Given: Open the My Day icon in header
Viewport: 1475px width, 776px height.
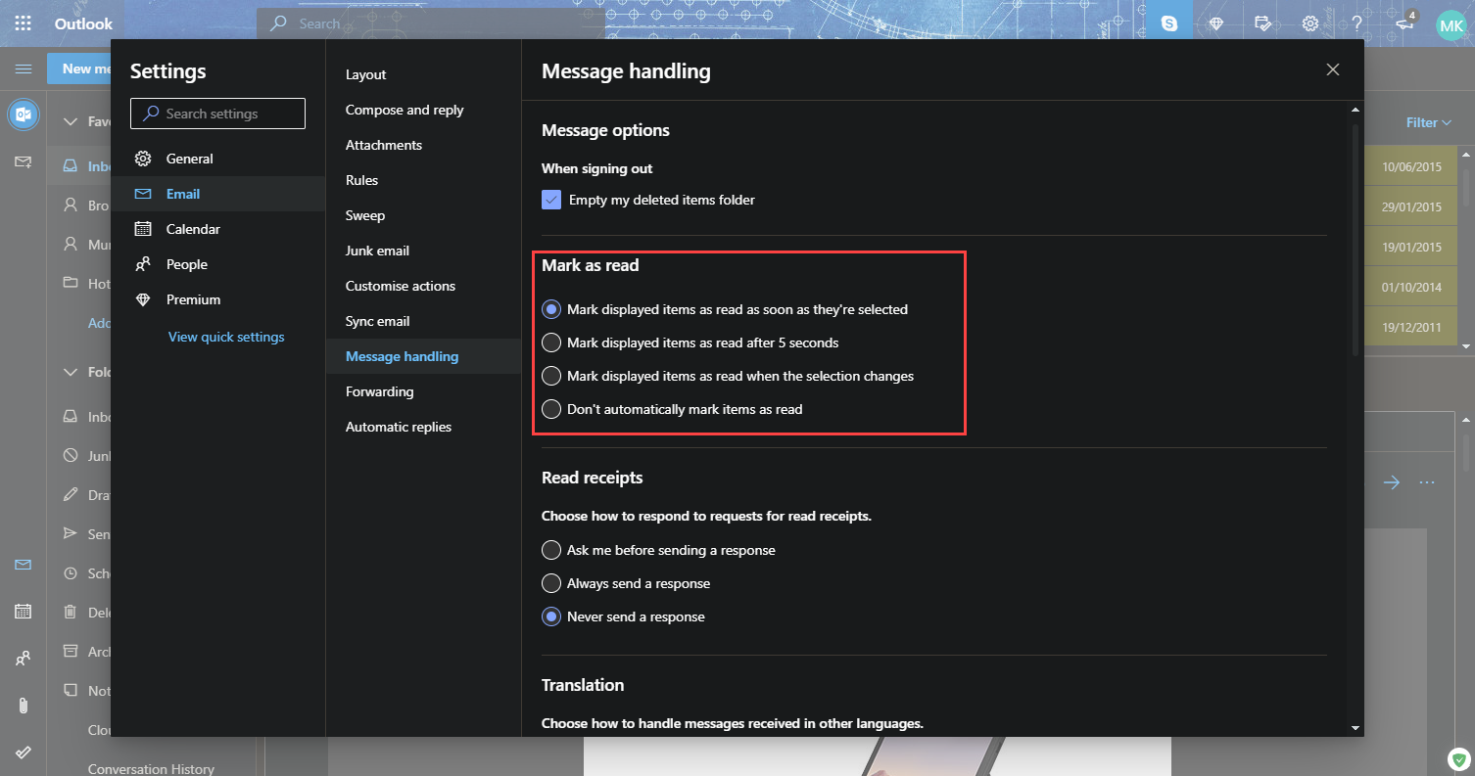Looking at the screenshot, I should tap(1263, 23).
